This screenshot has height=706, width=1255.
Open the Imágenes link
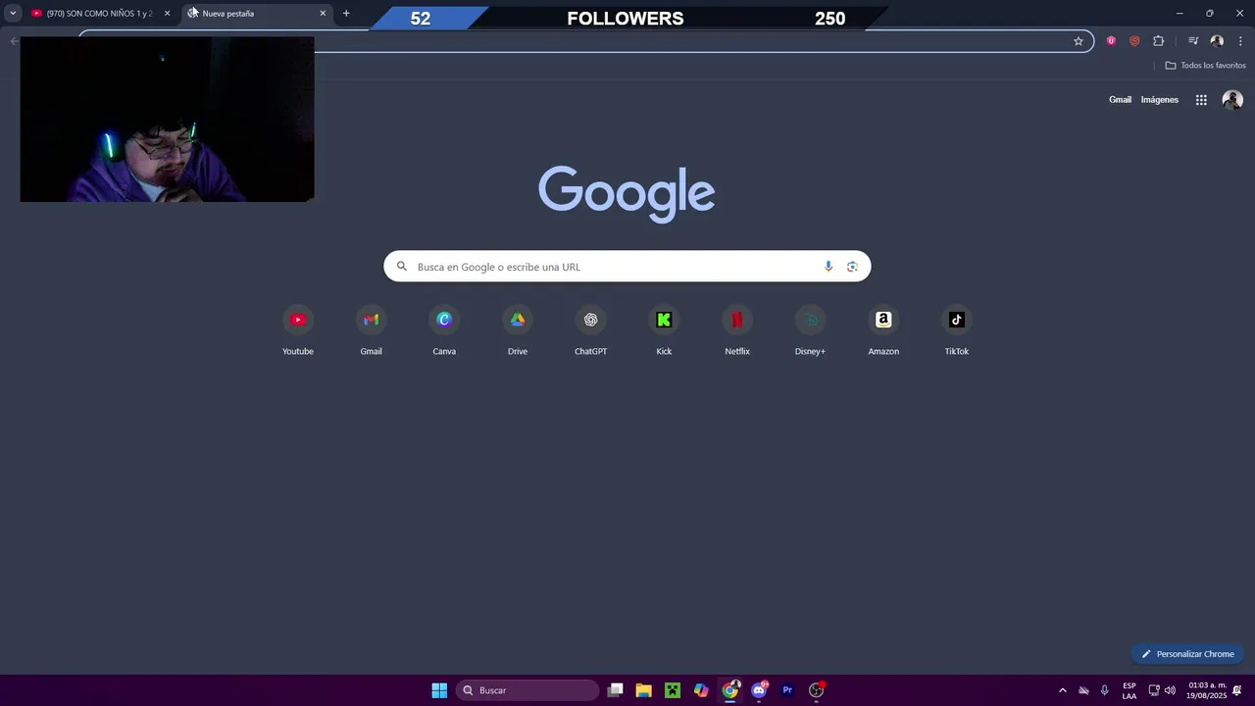tap(1160, 100)
